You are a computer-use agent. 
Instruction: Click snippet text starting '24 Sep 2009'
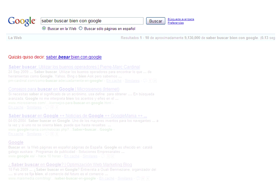point(80,74)
